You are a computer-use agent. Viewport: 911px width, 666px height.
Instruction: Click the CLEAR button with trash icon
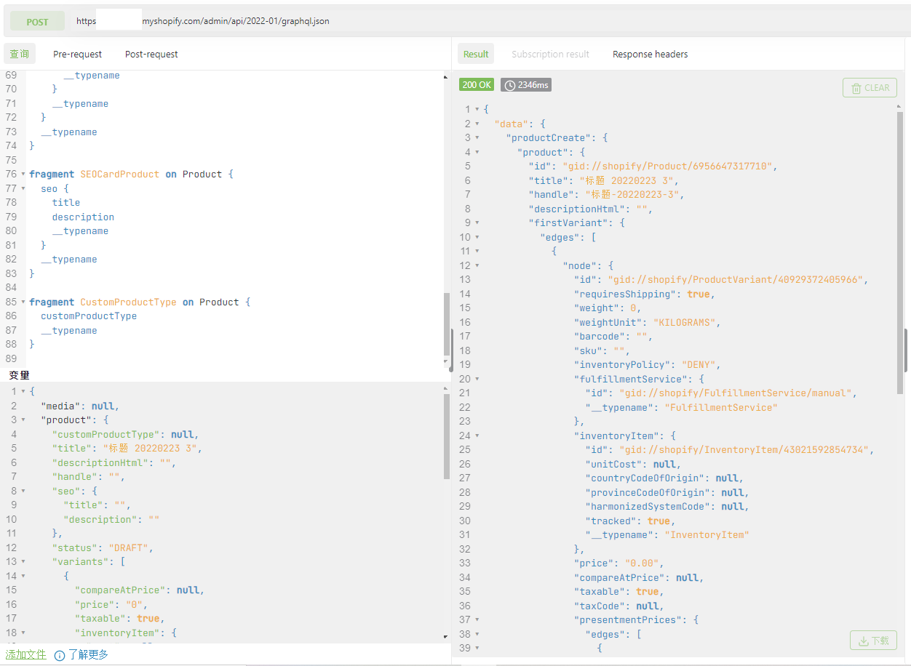click(870, 88)
